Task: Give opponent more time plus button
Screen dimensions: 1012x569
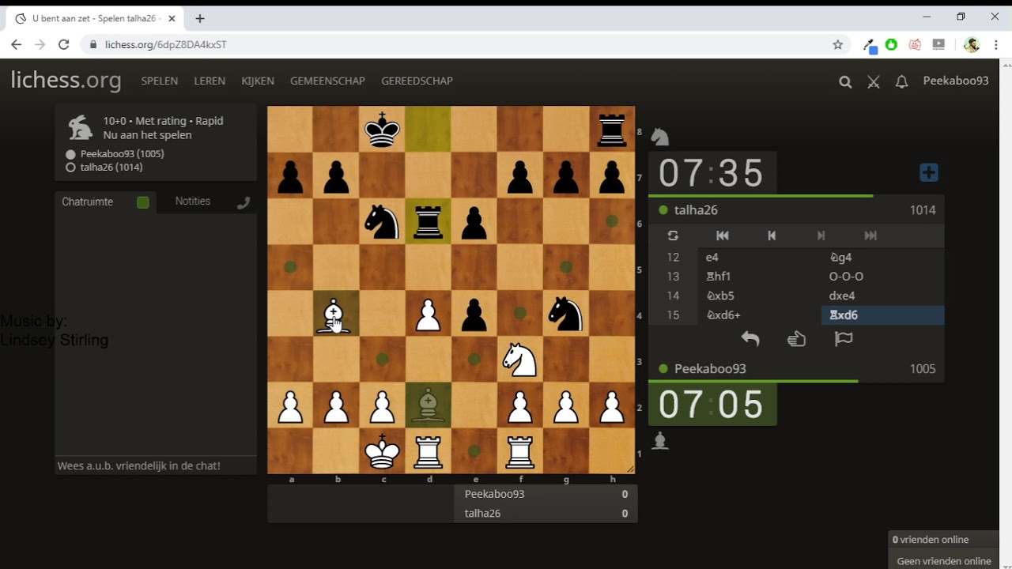Action: 929,172
